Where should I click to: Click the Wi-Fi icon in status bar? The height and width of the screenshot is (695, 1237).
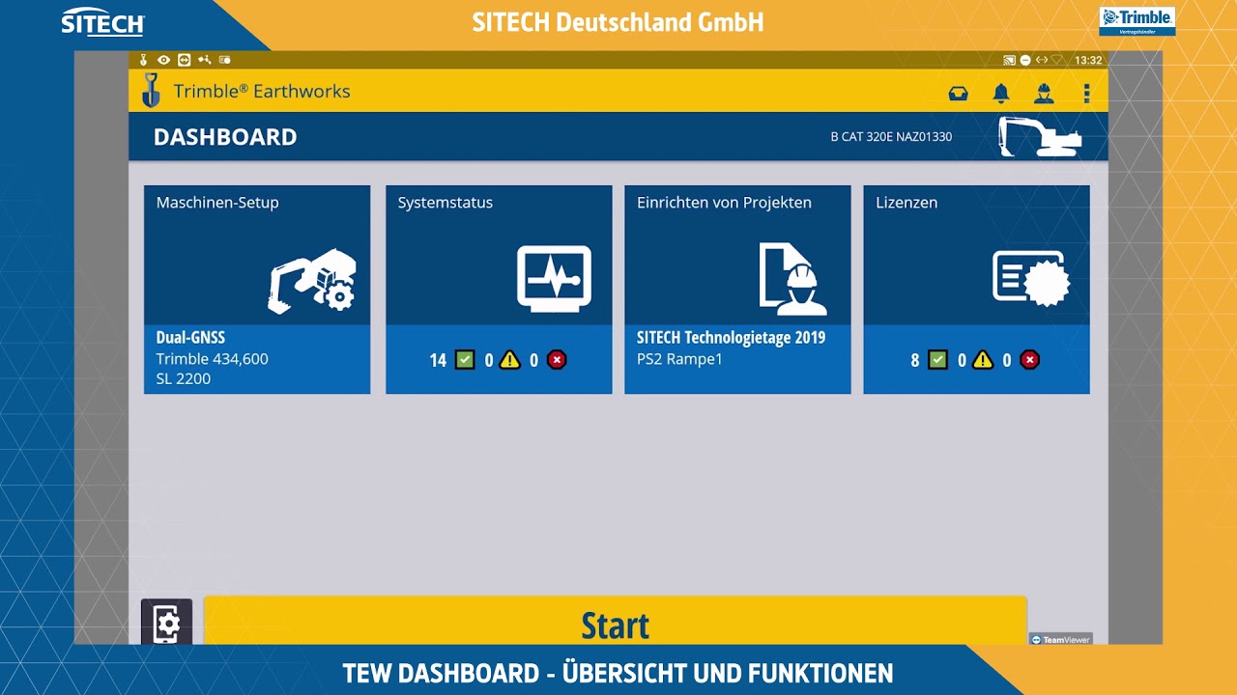1057,60
